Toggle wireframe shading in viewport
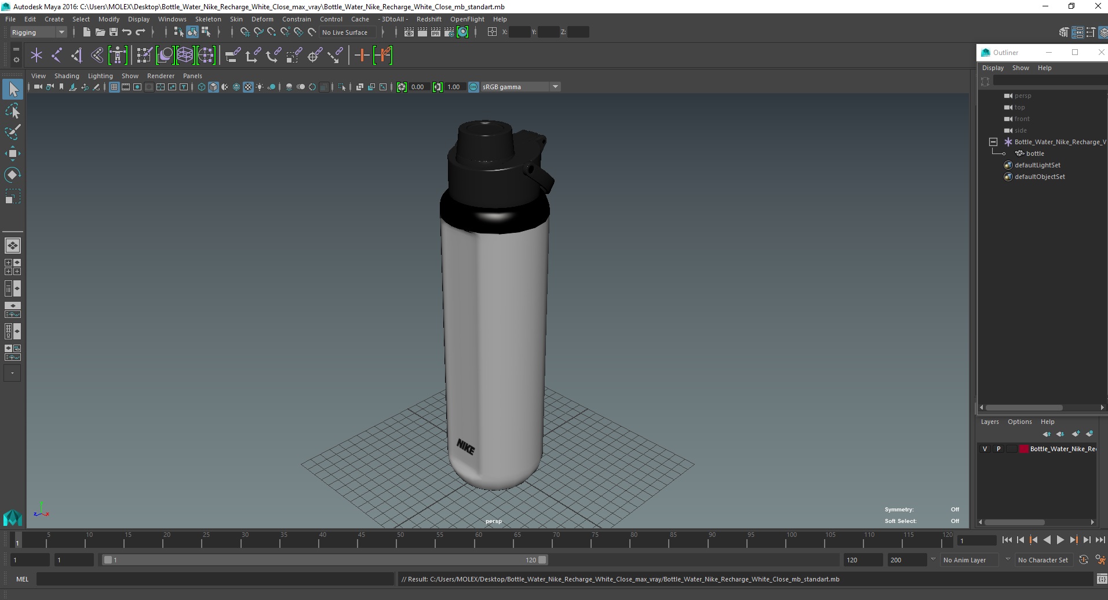The image size is (1108, 600). pos(202,87)
